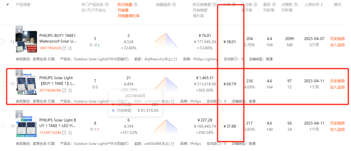Click help icon next to 销量趋势 header
Image resolution: width=351 pixels, height=151 pixels.
[174, 5]
